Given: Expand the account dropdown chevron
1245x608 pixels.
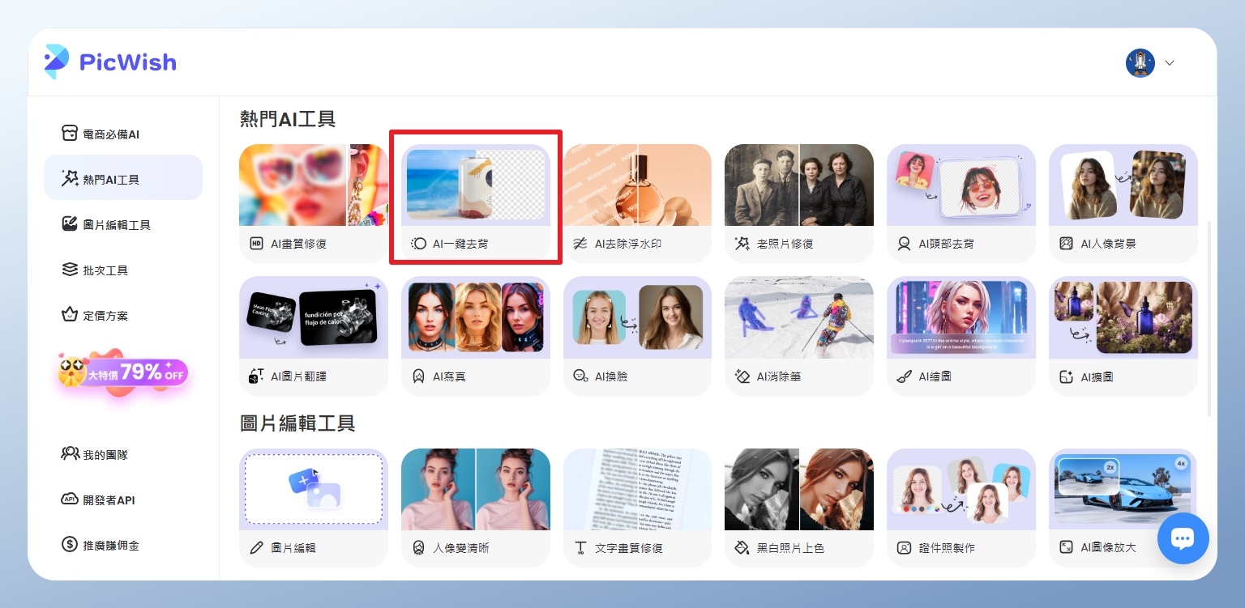Looking at the screenshot, I should tap(1170, 63).
